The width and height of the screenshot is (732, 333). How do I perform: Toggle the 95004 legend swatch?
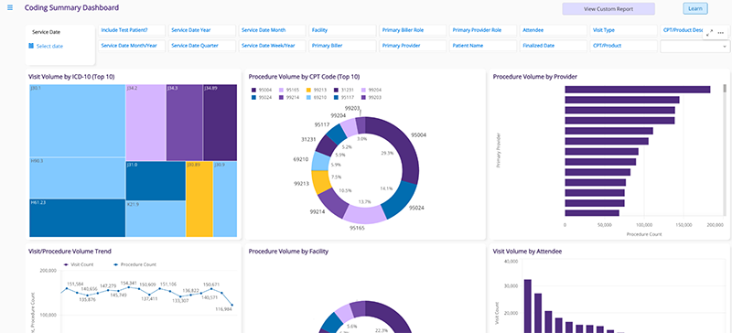tap(253, 90)
